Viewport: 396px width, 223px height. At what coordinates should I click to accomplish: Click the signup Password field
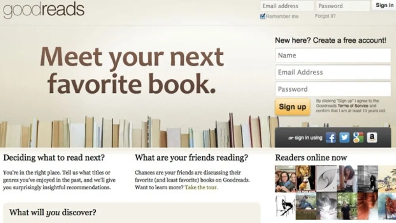pyautogui.click(x=333, y=89)
